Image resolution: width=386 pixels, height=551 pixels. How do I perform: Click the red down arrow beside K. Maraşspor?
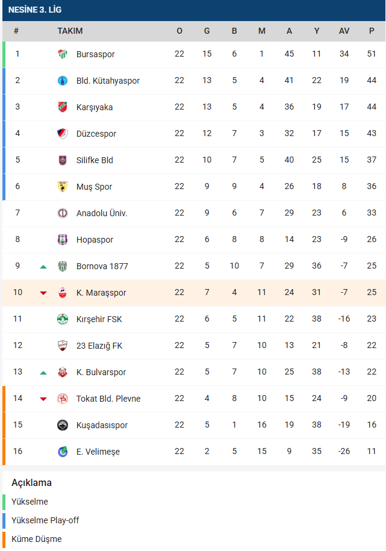43,293
